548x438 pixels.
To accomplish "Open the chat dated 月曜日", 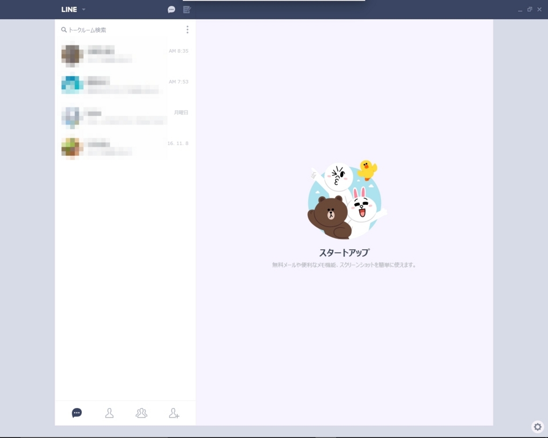I will click(125, 116).
